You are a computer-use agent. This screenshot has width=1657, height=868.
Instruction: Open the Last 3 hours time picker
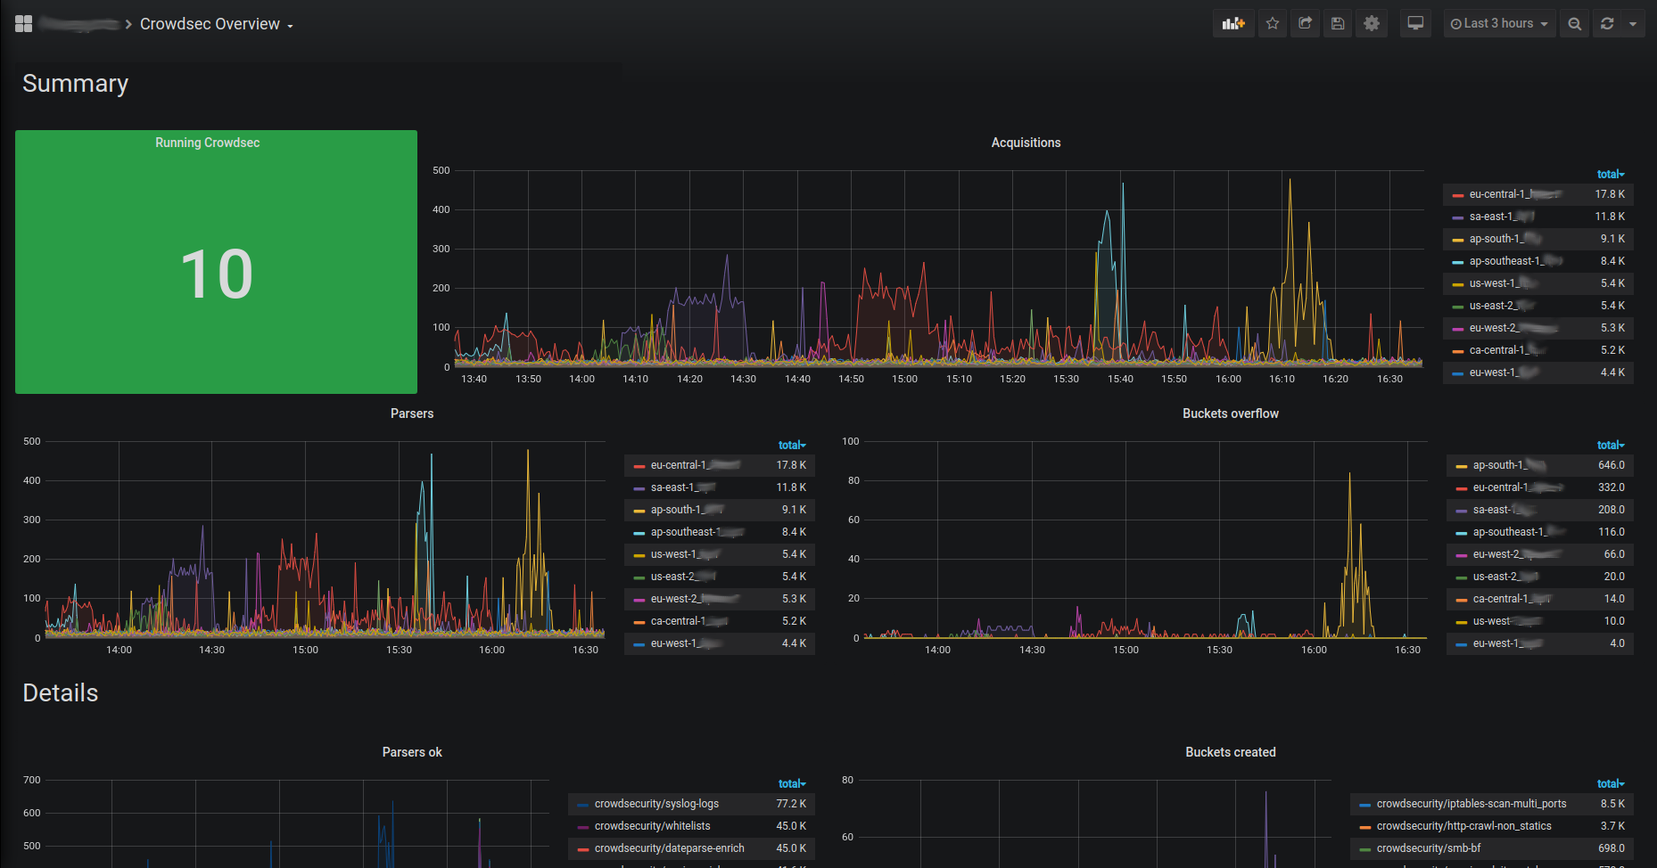[1499, 24]
